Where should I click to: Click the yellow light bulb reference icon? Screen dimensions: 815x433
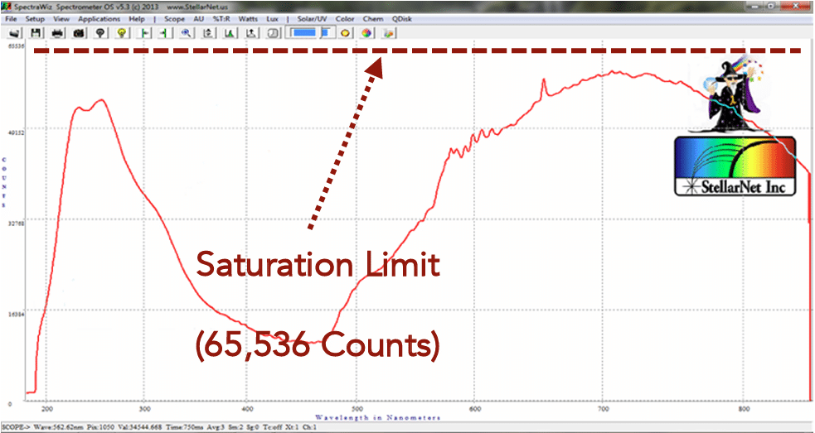point(122,33)
